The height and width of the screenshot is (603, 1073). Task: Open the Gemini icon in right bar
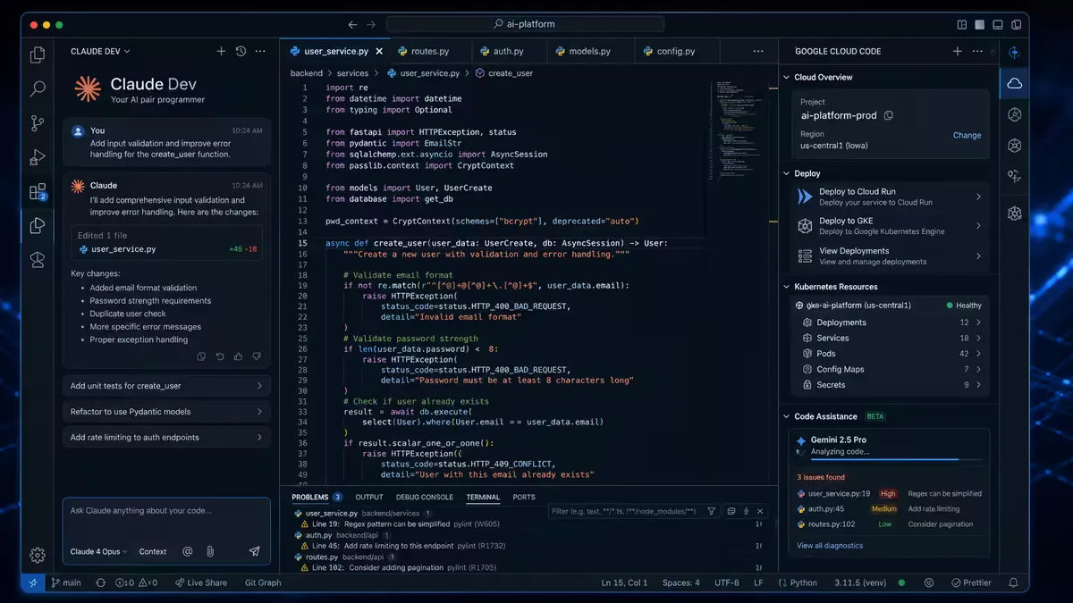point(1014,52)
